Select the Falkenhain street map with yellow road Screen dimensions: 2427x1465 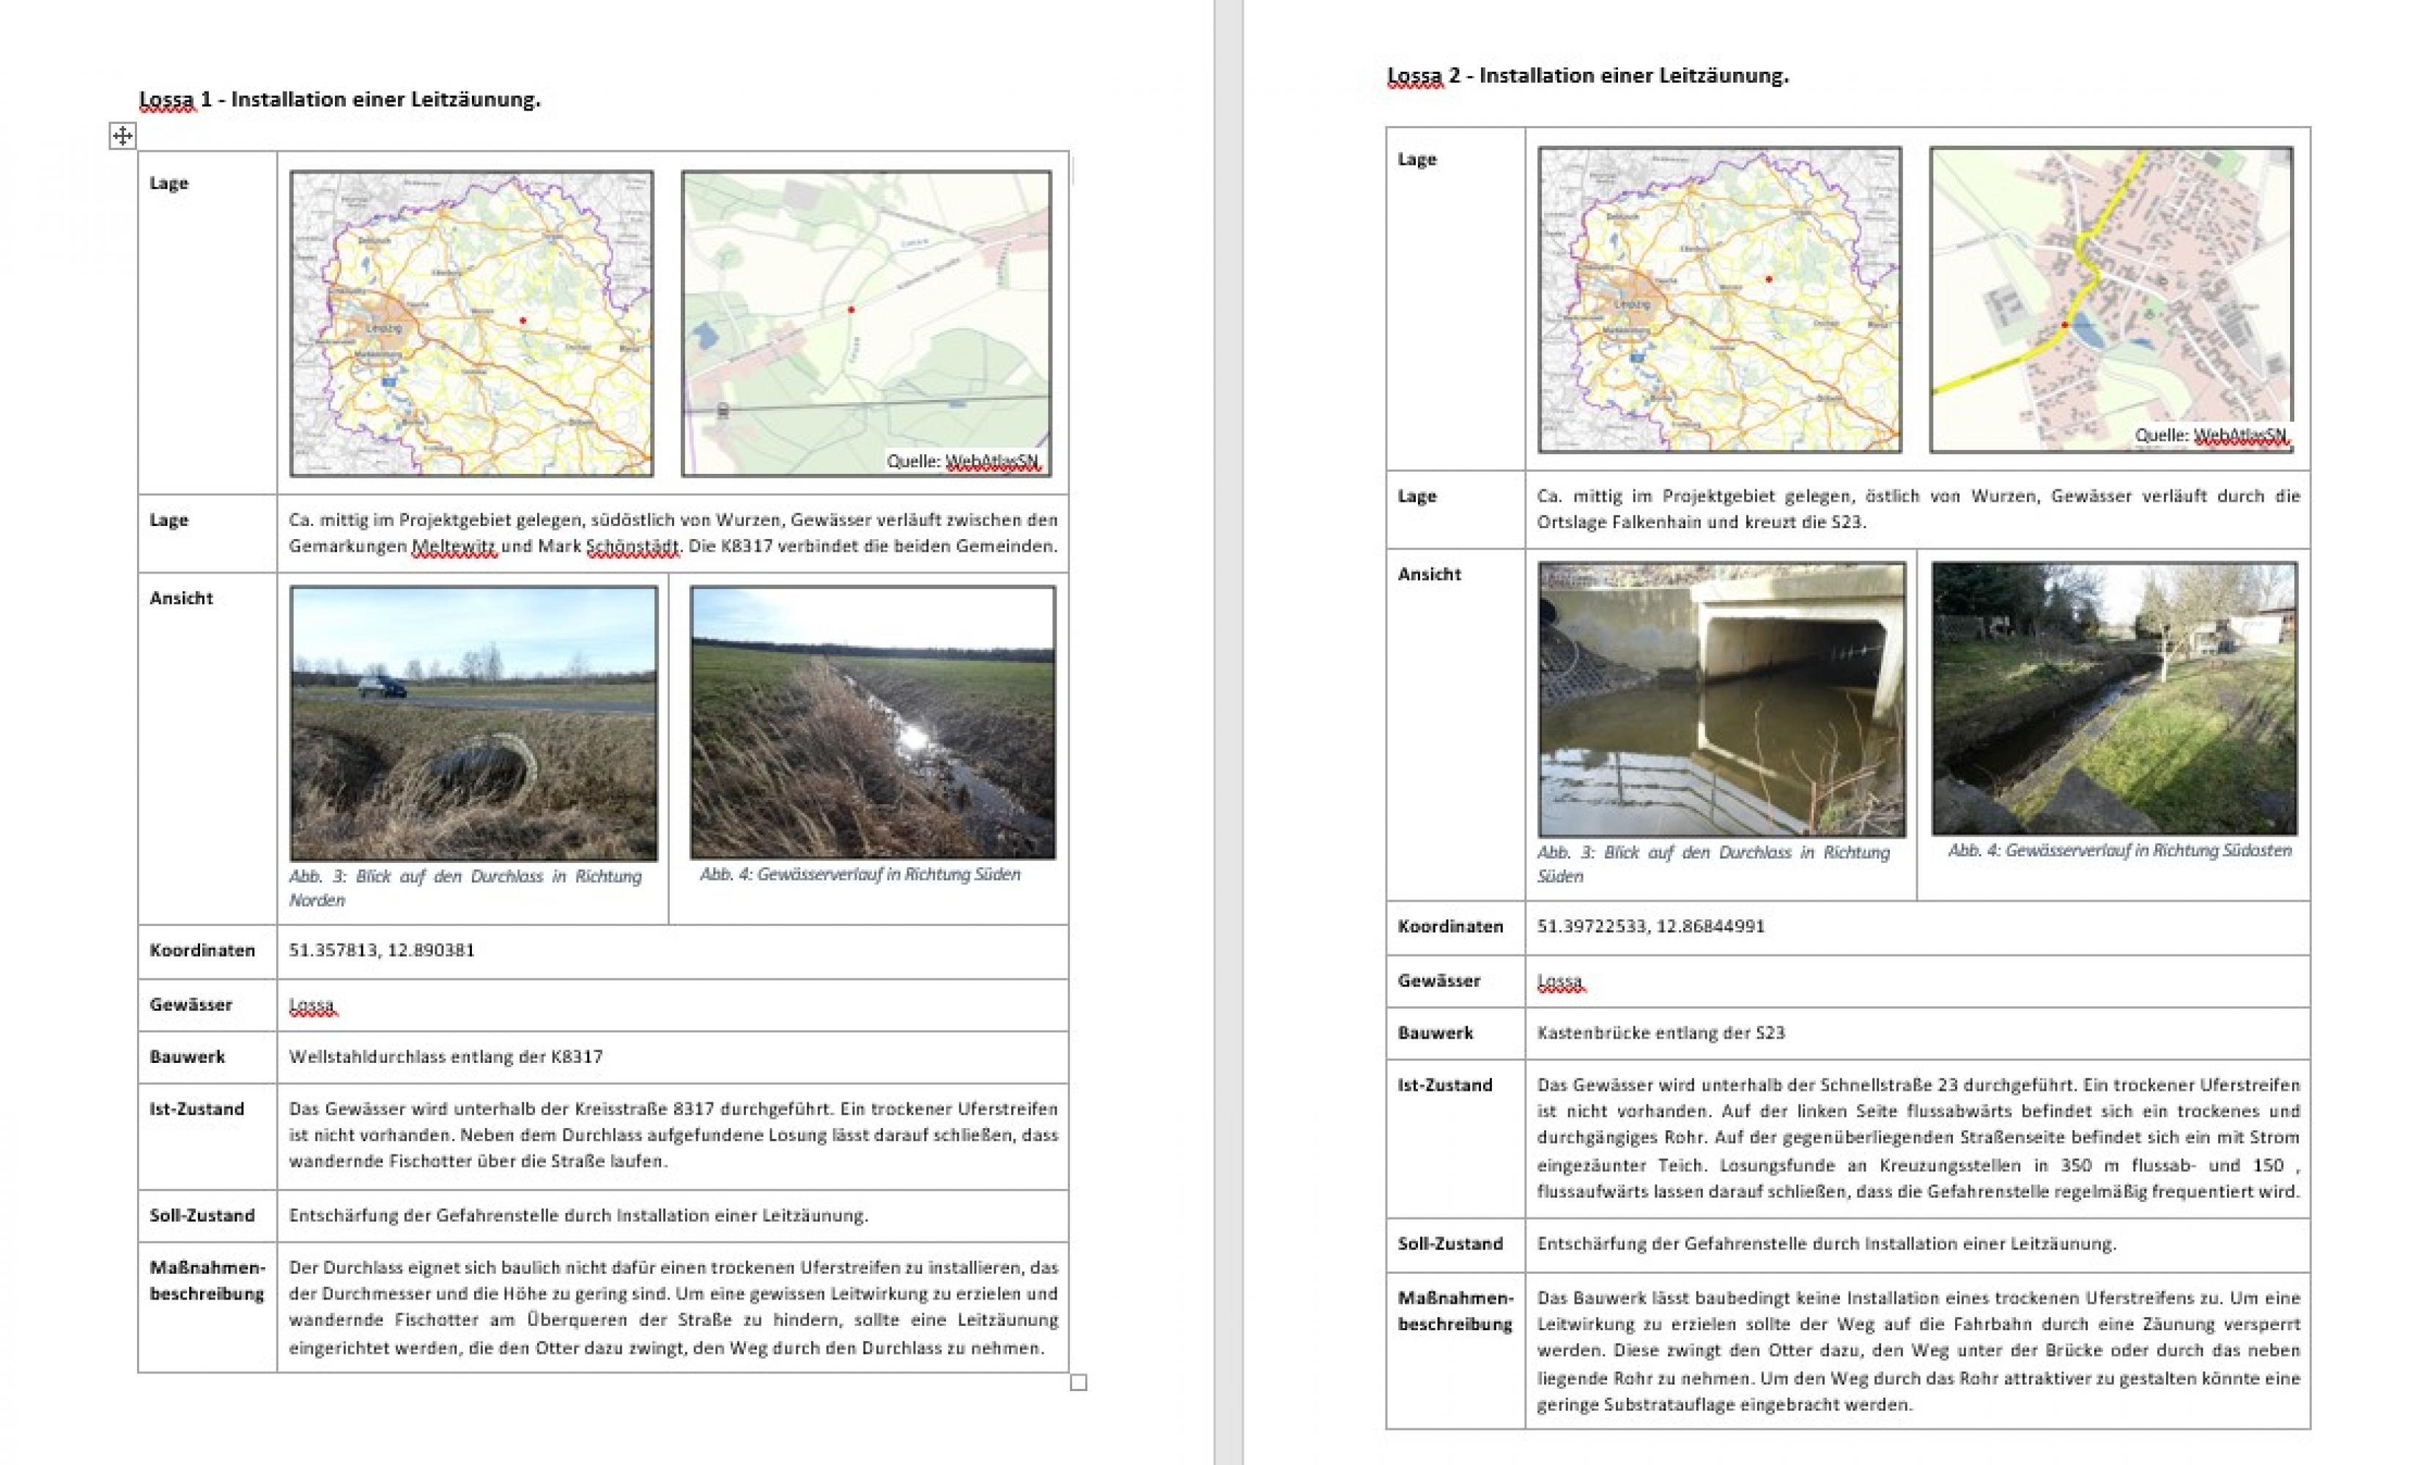click(x=2111, y=300)
